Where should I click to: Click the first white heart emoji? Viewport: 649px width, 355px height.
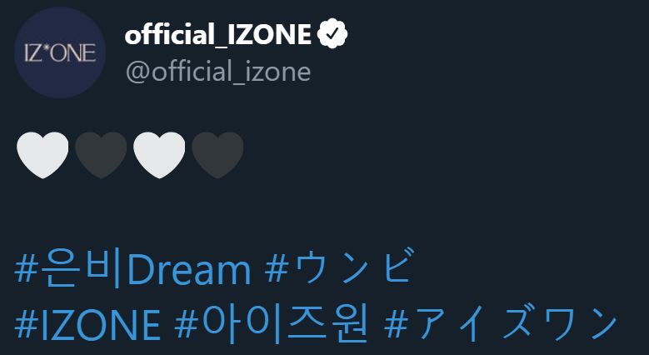pyautogui.click(x=42, y=156)
